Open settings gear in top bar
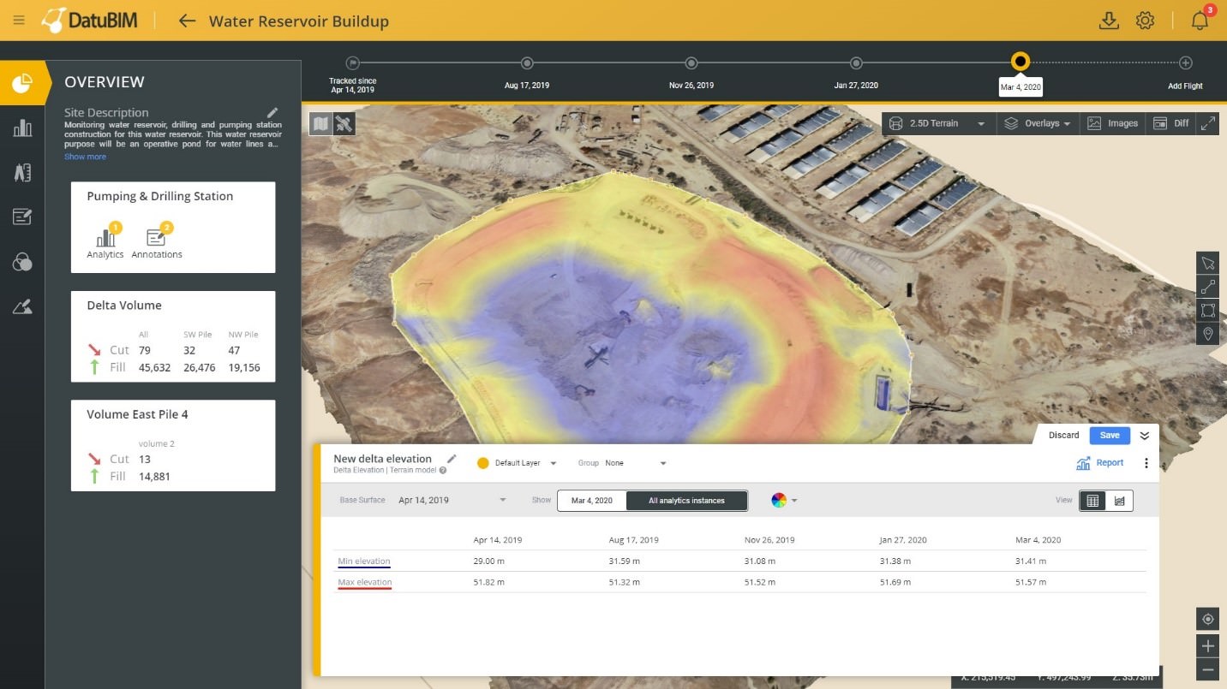 (1145, 21)
